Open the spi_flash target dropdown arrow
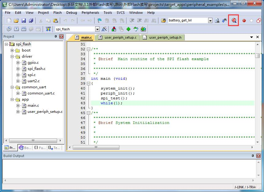This screenshot has width=264, height=192. pyautogui.click(x=97, y=29)
